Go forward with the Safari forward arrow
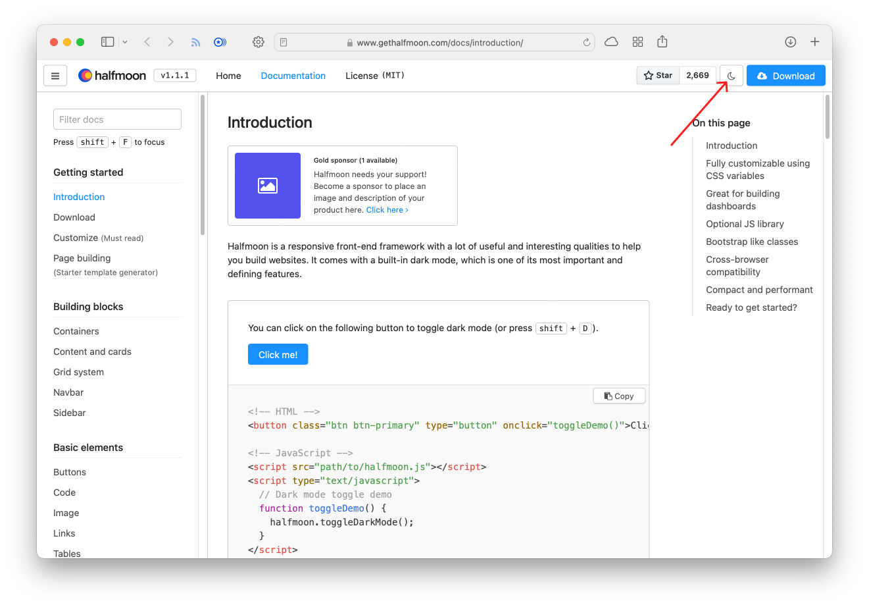This screenshot has height=607, width=869. point(170,42)
